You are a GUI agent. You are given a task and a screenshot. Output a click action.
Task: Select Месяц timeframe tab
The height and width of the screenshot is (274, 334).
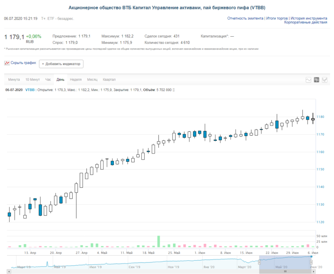(92, 80)
